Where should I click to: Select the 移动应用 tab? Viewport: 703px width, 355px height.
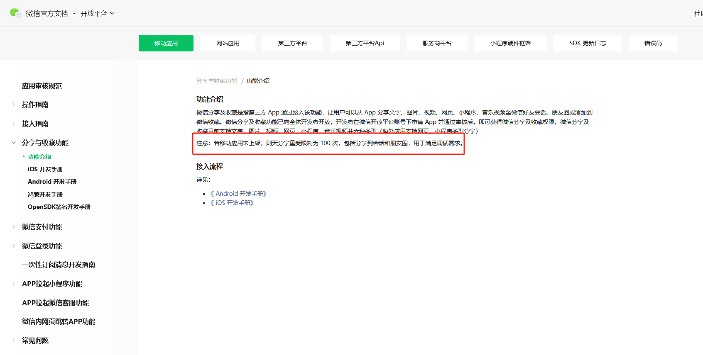(x=166, y=43)
